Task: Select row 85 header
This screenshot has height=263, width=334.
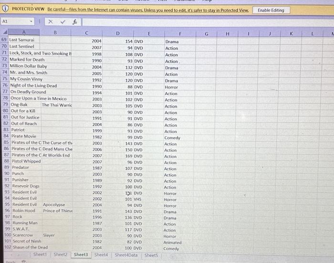Action: click(x=6, y=142)
